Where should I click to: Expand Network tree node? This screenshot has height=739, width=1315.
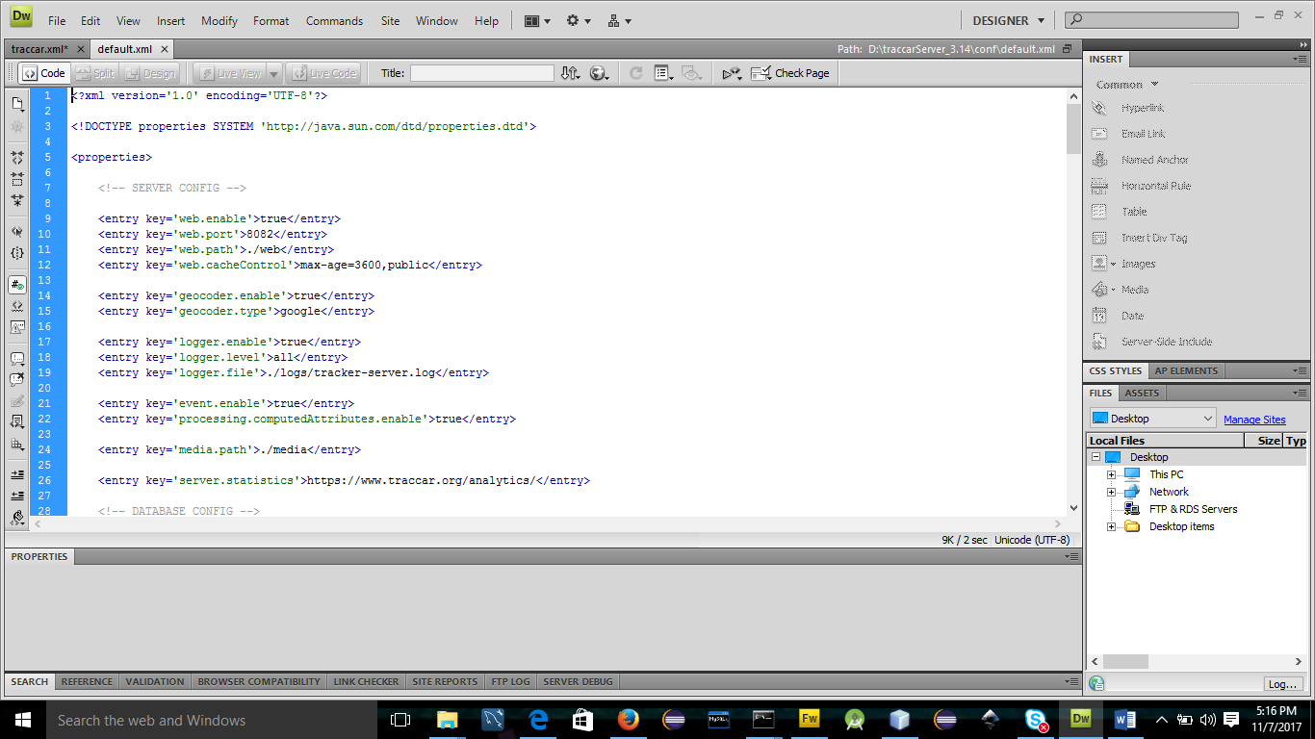(1111, 492)
